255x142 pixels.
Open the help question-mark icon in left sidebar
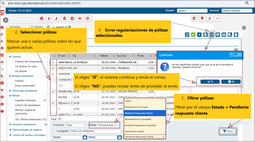[2, 111]
